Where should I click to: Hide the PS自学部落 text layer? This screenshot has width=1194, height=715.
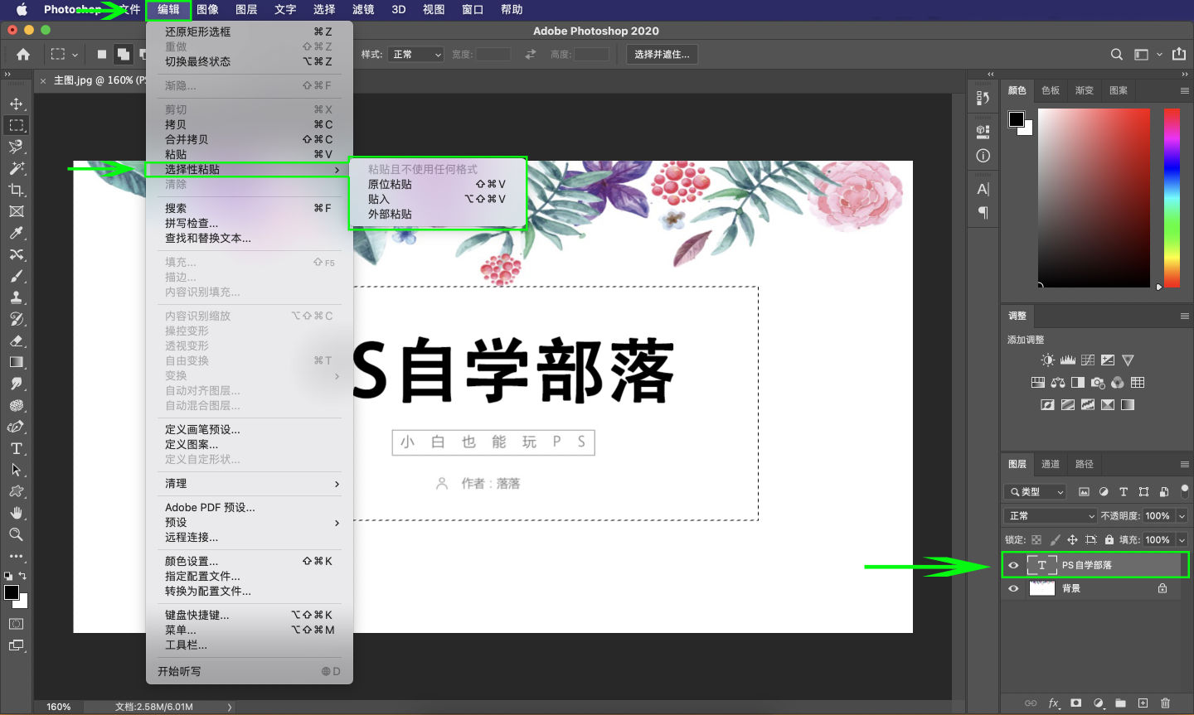pos(1013,565)
